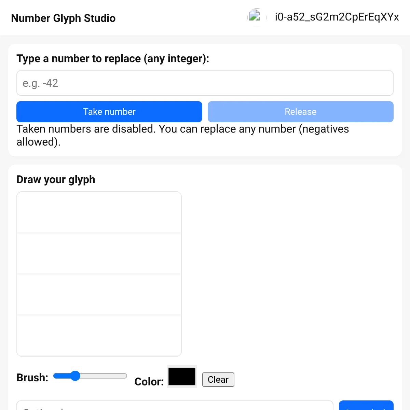Click the user avatar image in header

click(257, 17)
